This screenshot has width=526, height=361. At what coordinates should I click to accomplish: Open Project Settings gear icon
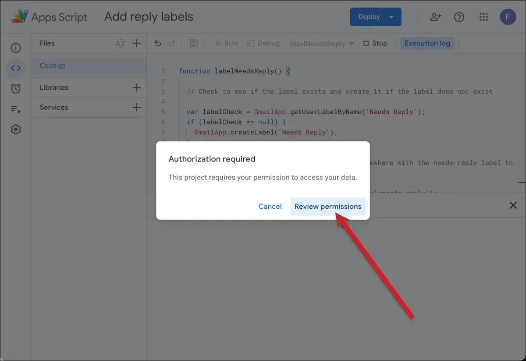pyautogui.click(x=16, y=130)
